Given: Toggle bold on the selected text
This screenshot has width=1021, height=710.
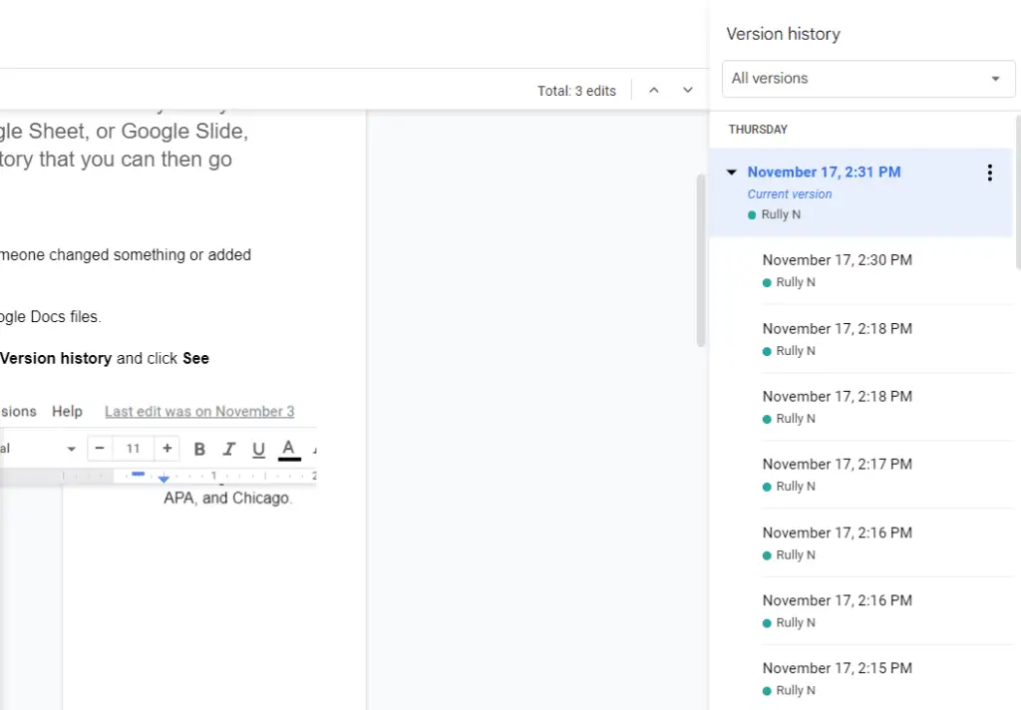Looking at the screenshot, I should [x=198, y=449].
